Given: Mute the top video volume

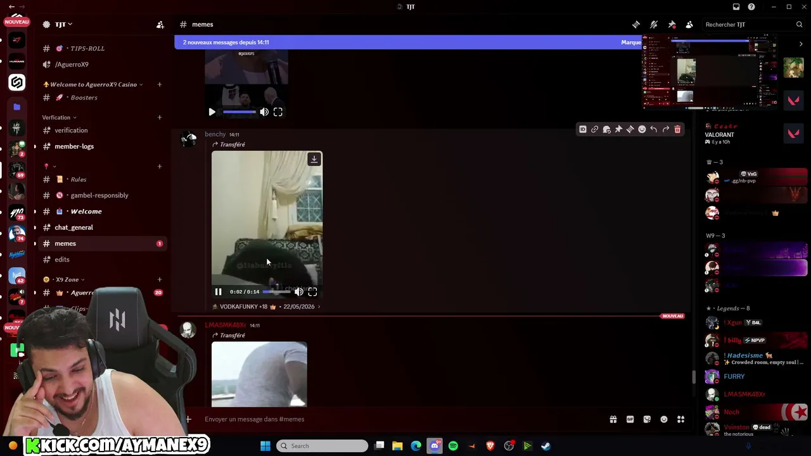Looking at the screenshot, I should click(264, 112).
